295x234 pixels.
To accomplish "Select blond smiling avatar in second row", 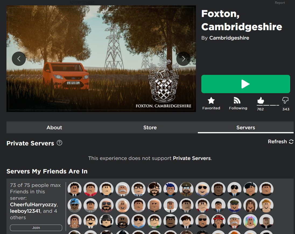I will click(x=266, y=205).
